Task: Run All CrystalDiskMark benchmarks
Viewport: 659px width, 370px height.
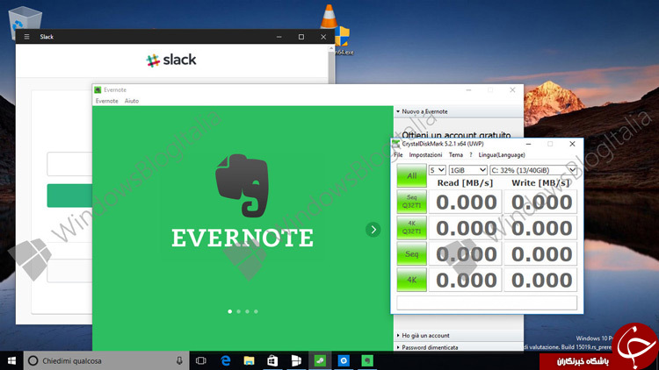Action: 411,175
